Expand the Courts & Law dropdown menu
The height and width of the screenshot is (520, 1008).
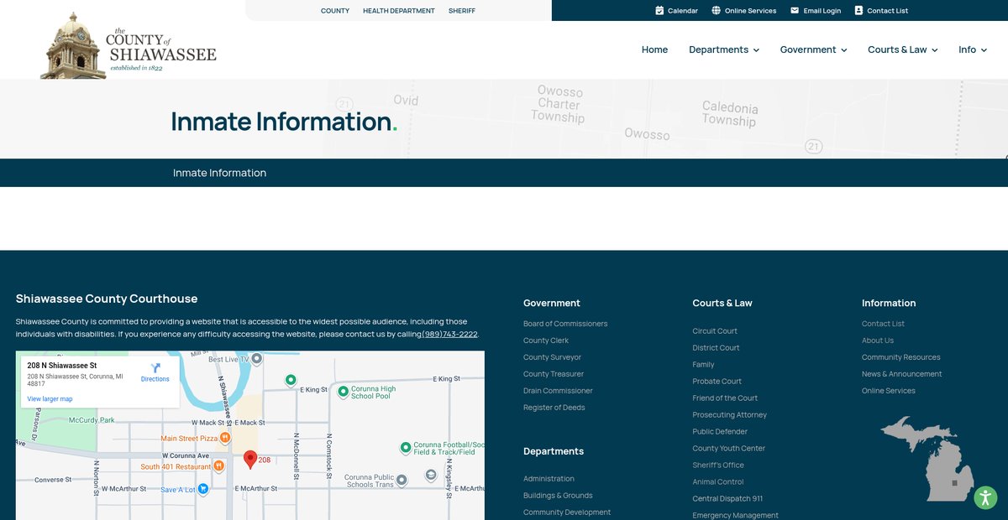tap(902, 50)
